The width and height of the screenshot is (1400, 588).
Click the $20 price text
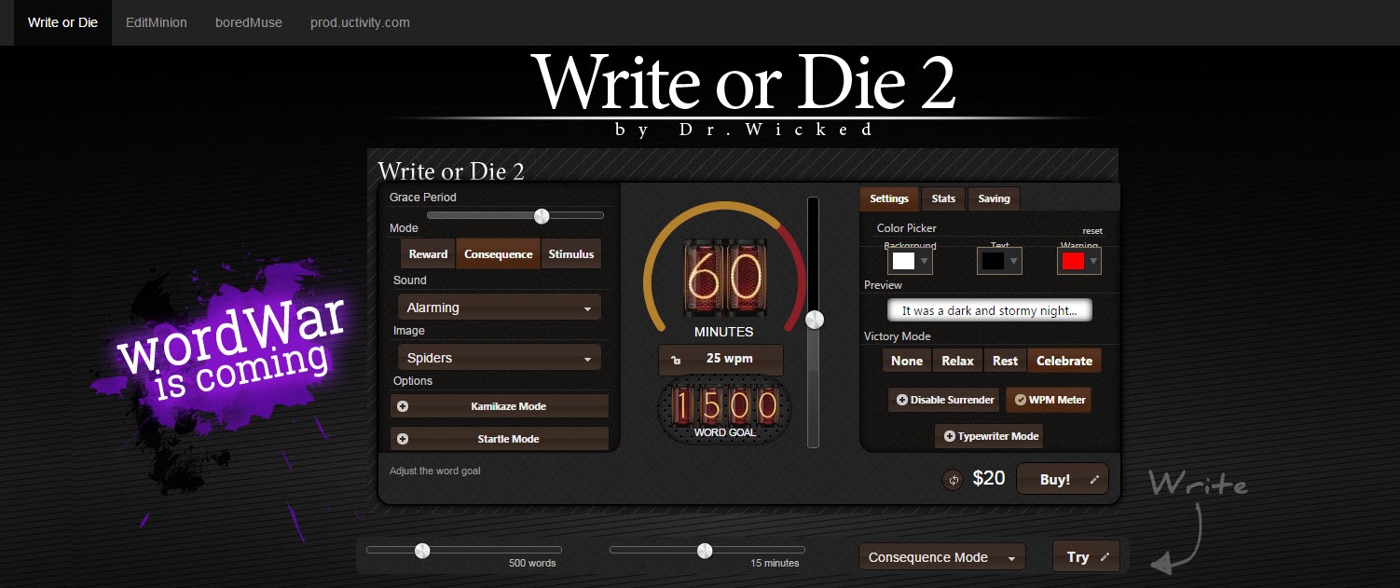point(989,479)
